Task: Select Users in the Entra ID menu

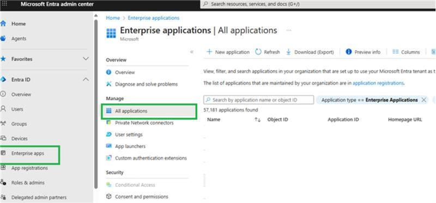Action: [17, 109]
